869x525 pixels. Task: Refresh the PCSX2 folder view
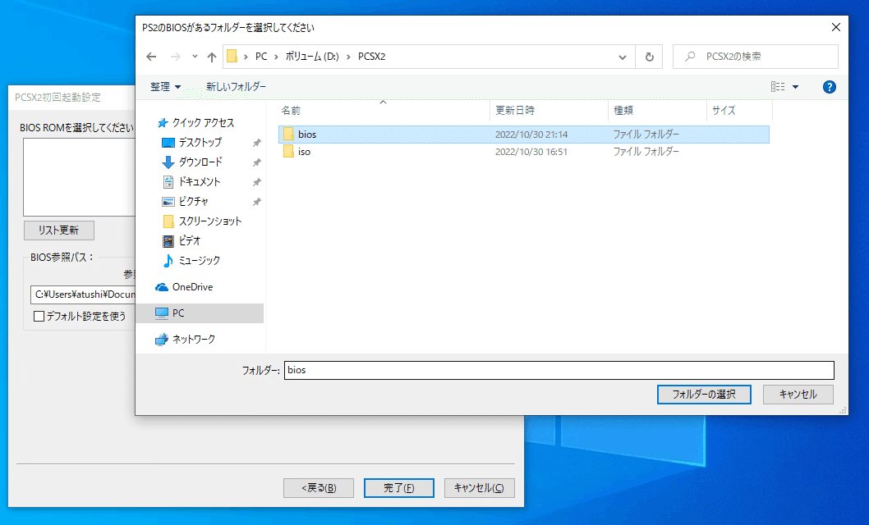tap(649, 57)
